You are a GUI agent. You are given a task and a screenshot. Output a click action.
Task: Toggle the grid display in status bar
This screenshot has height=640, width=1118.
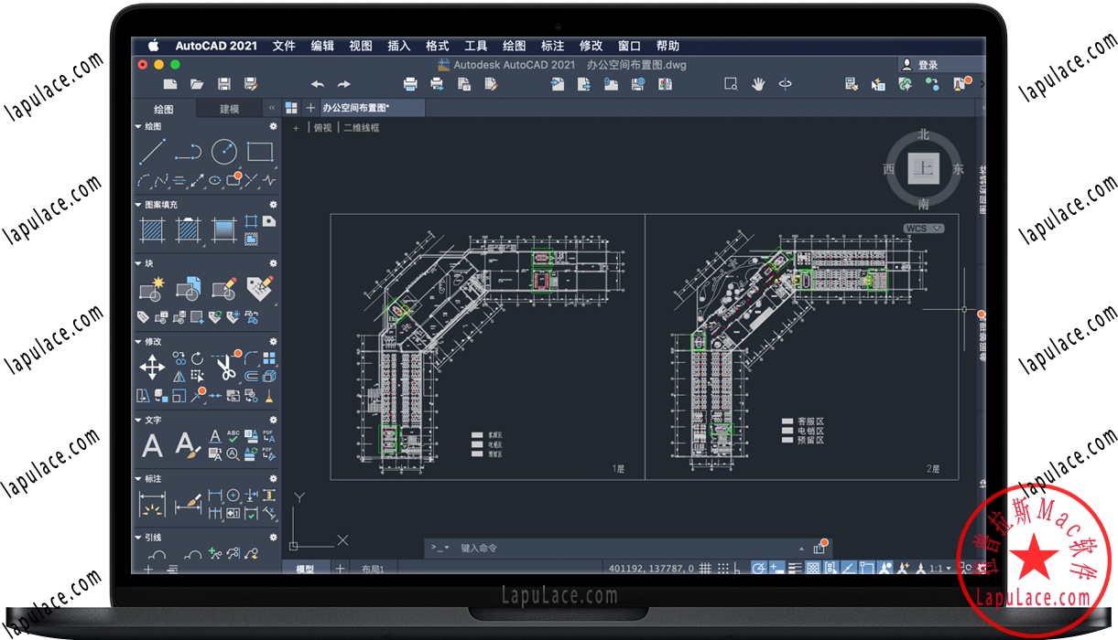coord(705,569)
